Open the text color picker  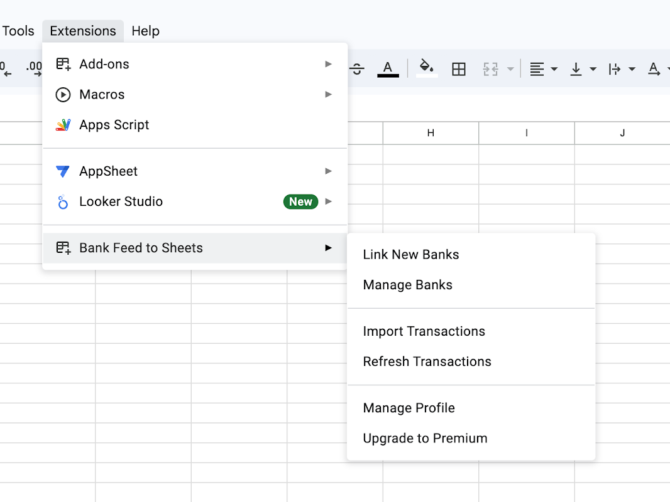click(x=388, y=68)
